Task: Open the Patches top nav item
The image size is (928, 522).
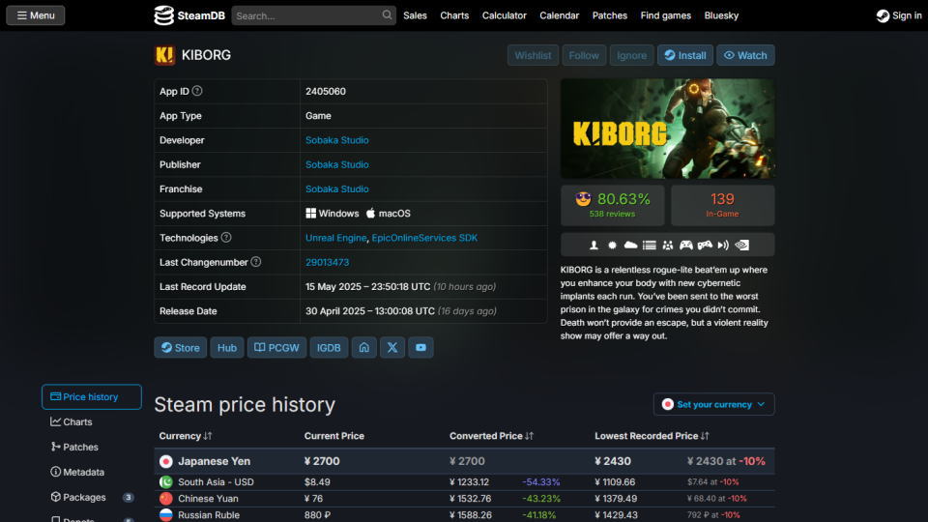Action: 610,15
